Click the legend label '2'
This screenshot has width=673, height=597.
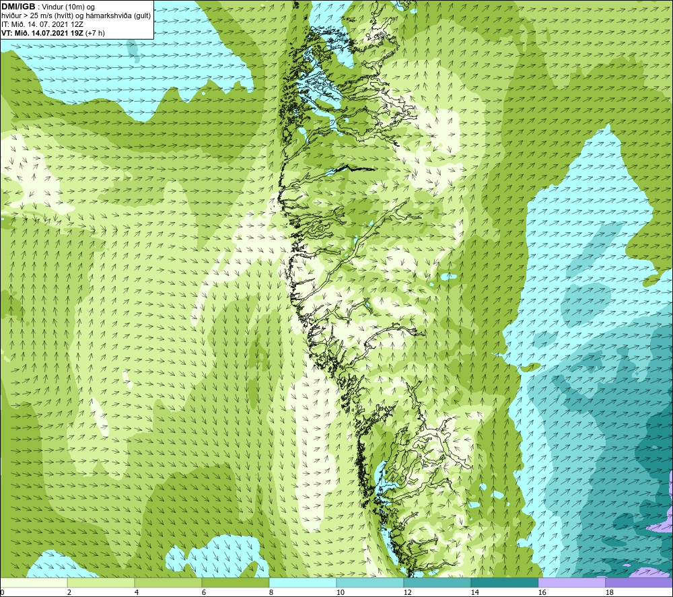pyautogui.click(x=69, y=592)
